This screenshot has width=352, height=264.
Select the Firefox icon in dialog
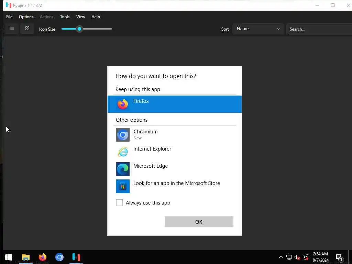[123, 104]
